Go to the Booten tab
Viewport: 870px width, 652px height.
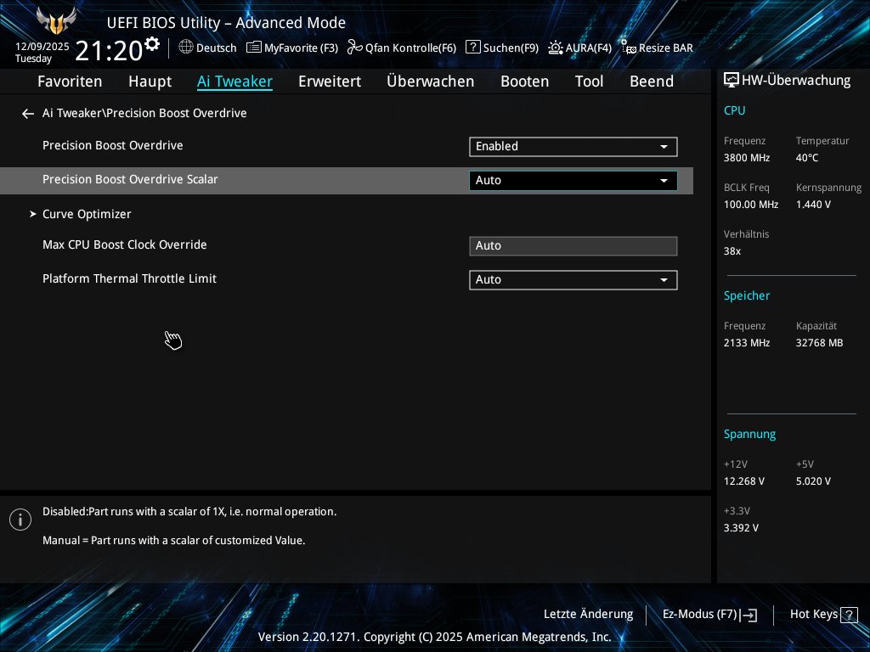[x=525, y=81]
